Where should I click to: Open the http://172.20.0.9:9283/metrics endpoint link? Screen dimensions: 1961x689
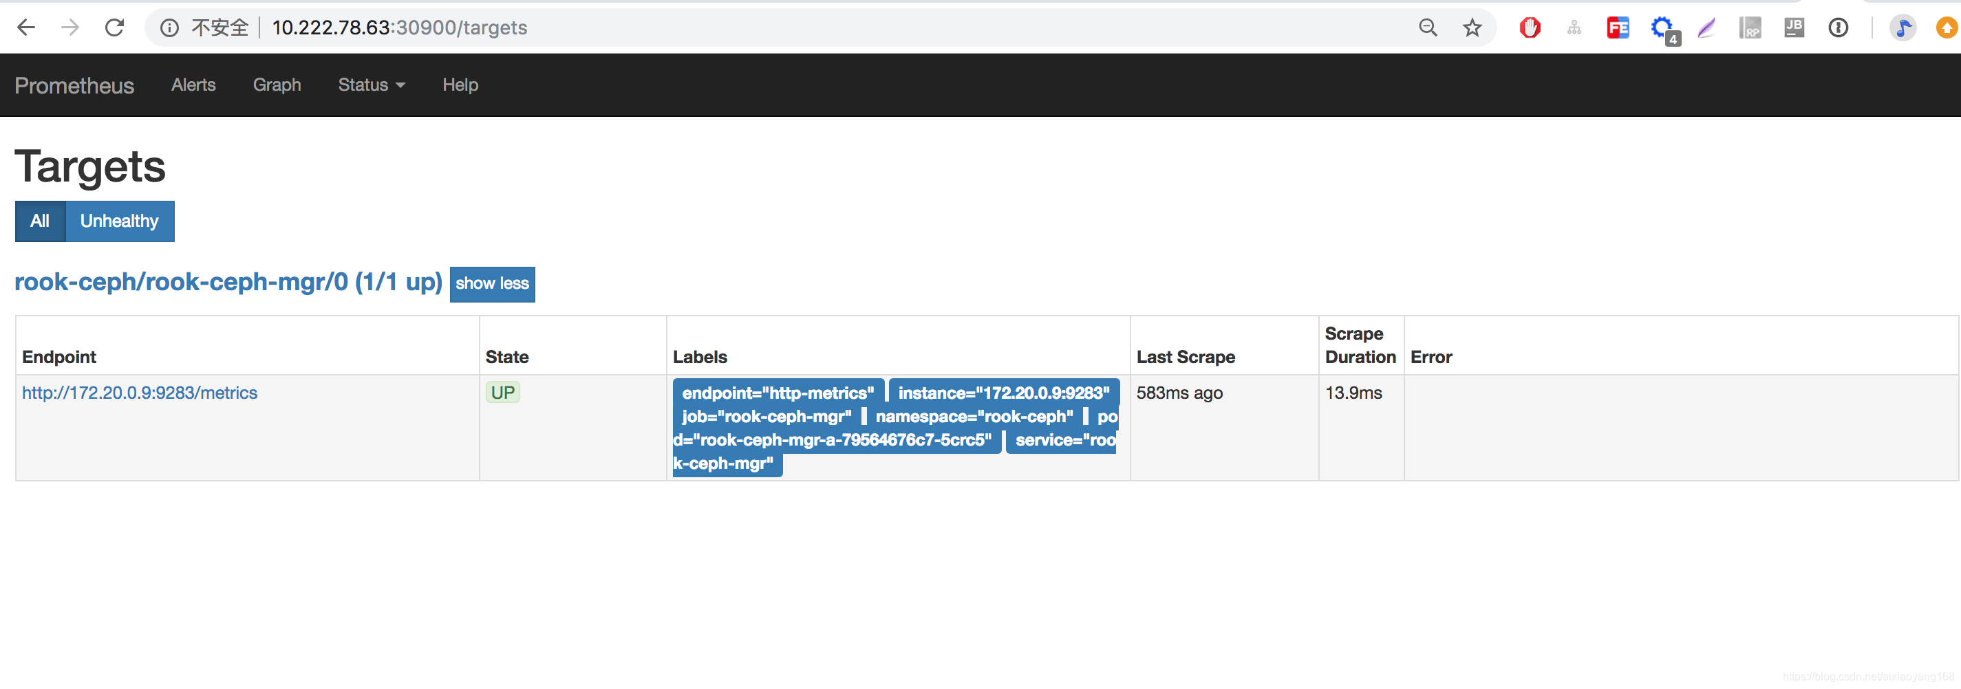point(139,393)
